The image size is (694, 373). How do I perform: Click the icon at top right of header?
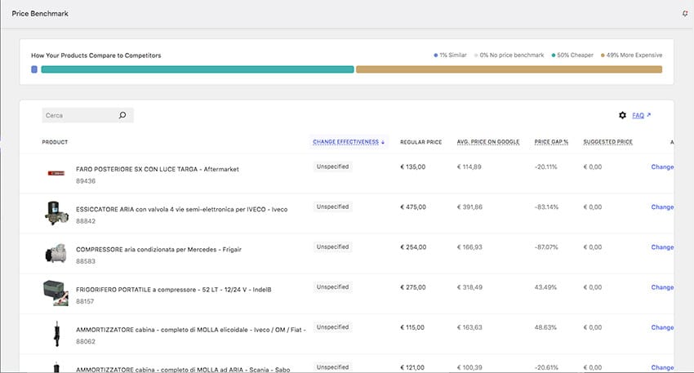click(685, 14)
